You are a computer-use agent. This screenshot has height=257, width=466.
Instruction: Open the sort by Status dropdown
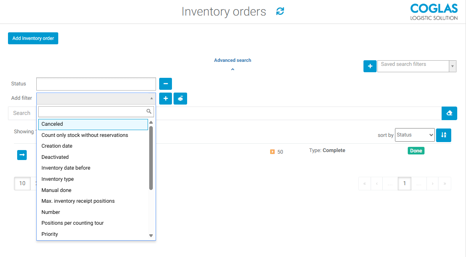coord(415,135)
